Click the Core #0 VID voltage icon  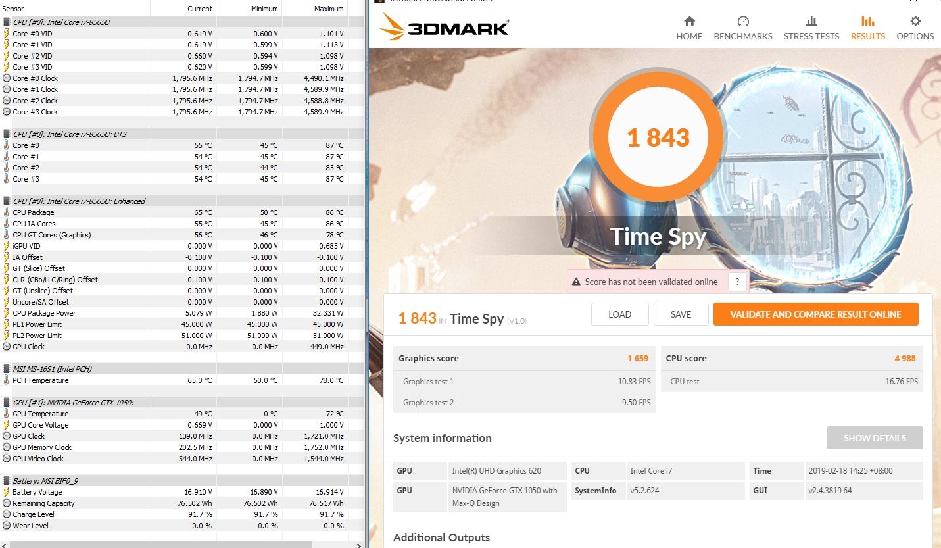(x=7, y=33)
